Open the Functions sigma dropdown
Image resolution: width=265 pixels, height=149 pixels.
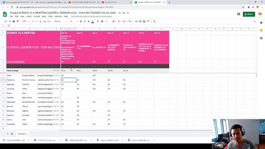[155, 22]
